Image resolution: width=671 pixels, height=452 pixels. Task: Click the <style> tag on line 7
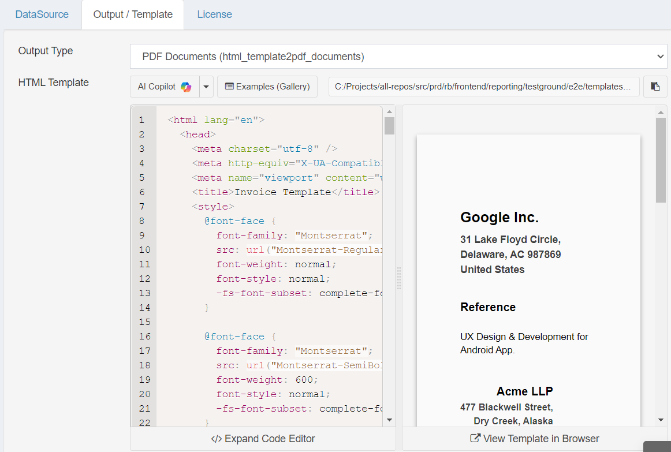coord(213,207)
